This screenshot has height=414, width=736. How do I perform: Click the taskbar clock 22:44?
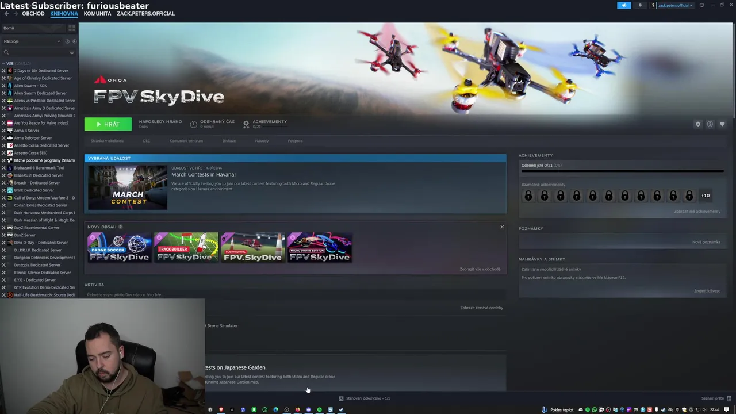pos(714,410)
